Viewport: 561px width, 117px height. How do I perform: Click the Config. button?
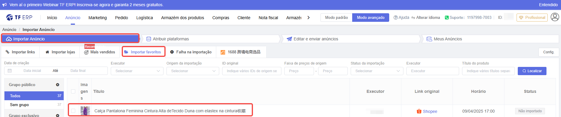pyautogui.click(x=549, y=52)
